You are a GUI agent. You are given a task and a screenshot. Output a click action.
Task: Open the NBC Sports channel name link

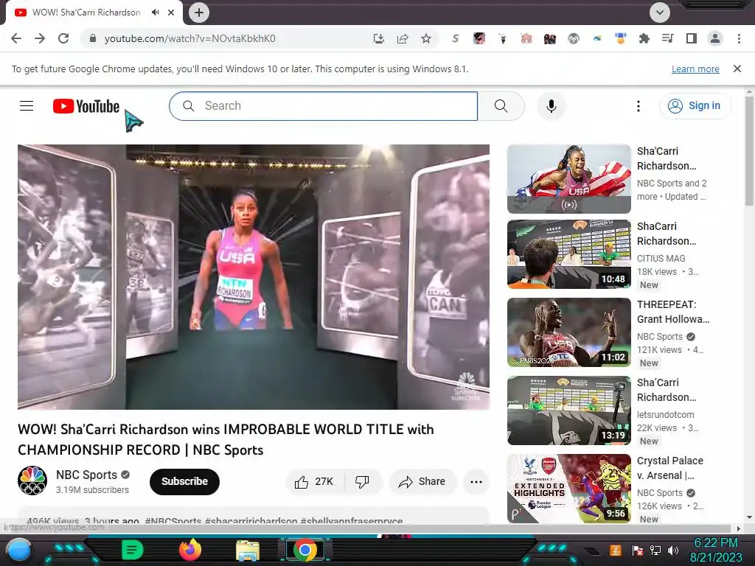tap(87, 475)
